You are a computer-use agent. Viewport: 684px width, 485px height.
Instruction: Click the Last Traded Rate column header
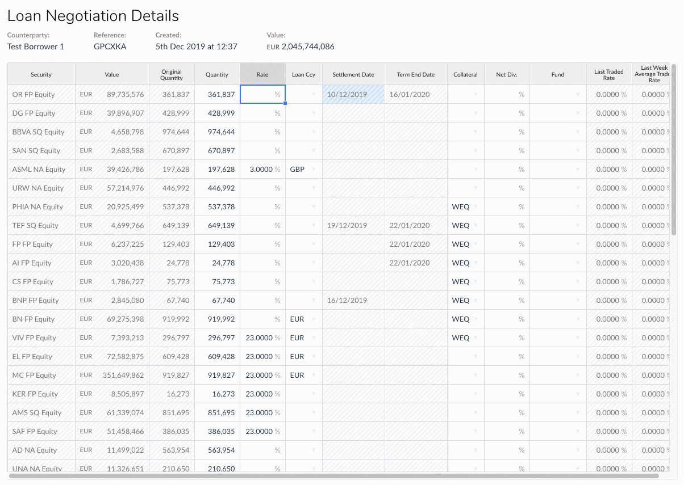pyautogui.click(x=609, y=74)
